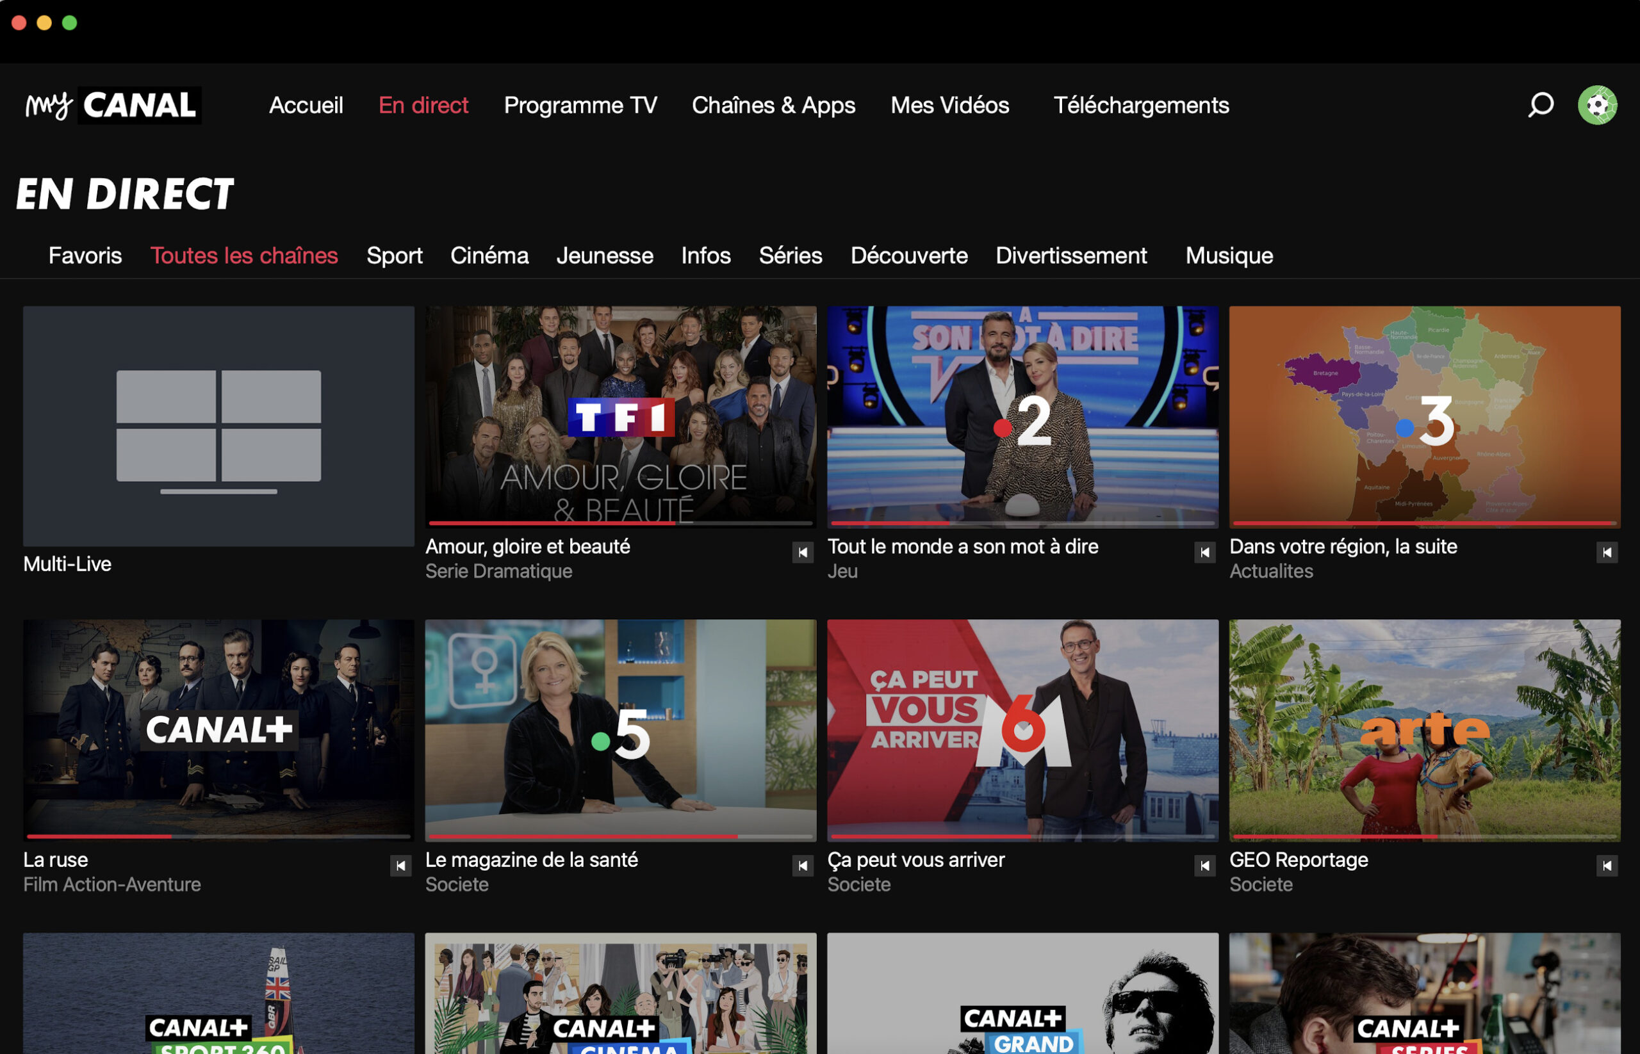Click the Multi-Live label

point(67,564)
